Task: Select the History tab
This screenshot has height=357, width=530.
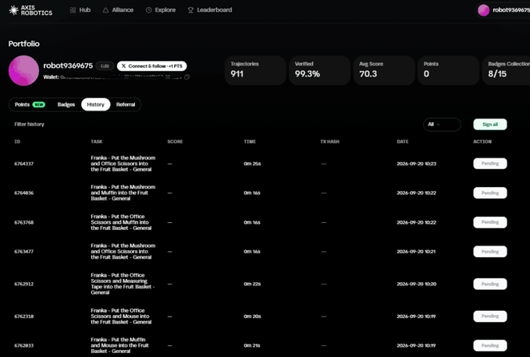Action: pos(96,104)
